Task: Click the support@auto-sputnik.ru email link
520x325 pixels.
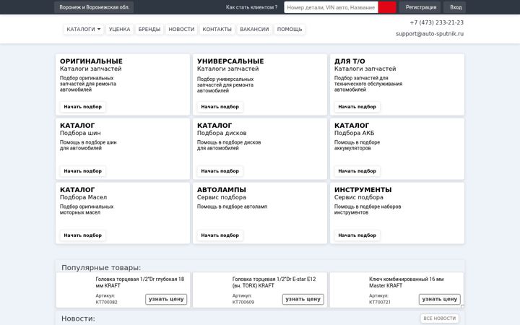Action: tap(430, 34)
